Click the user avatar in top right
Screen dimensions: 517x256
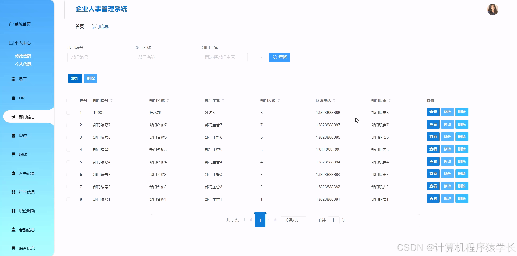click(492, 9)
